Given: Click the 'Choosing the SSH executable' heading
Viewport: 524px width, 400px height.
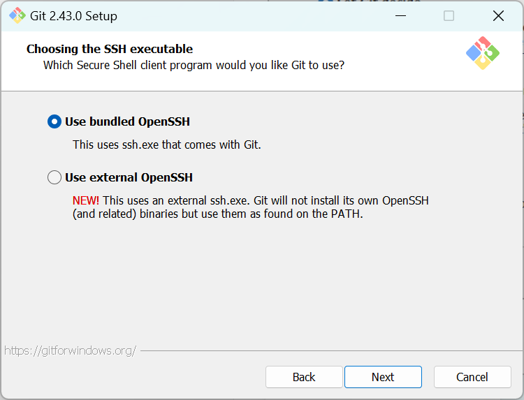Looking at the screenshot, I should tap(110, 49).
